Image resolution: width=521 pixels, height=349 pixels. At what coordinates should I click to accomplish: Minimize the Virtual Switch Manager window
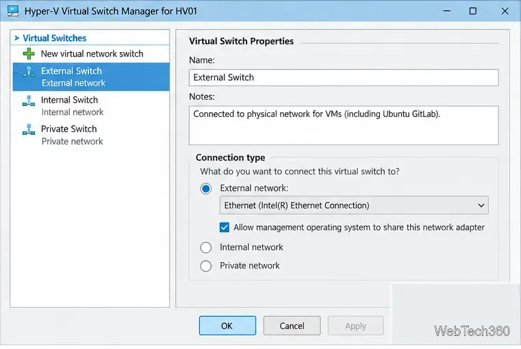point(447,11)
